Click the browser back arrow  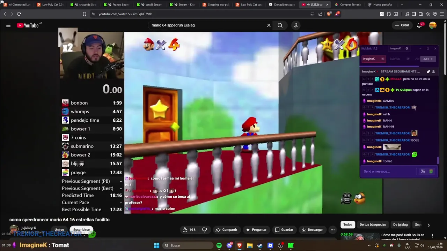pos(5,14)
